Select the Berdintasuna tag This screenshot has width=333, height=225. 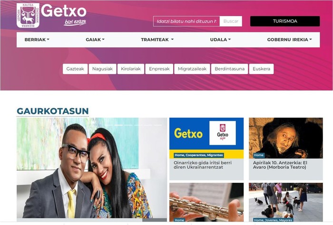(x=230, y=69)
